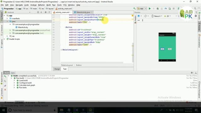Expand the Configure build step
The image size is (201, 113).
[x=14, y=83]
